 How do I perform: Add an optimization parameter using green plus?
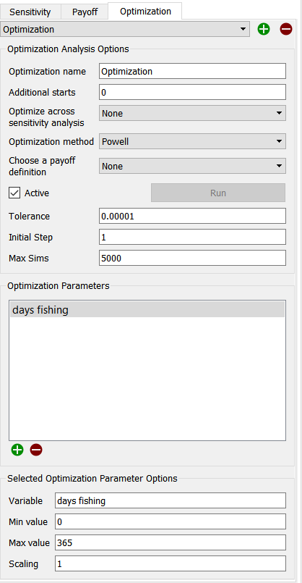click(17, 450)
